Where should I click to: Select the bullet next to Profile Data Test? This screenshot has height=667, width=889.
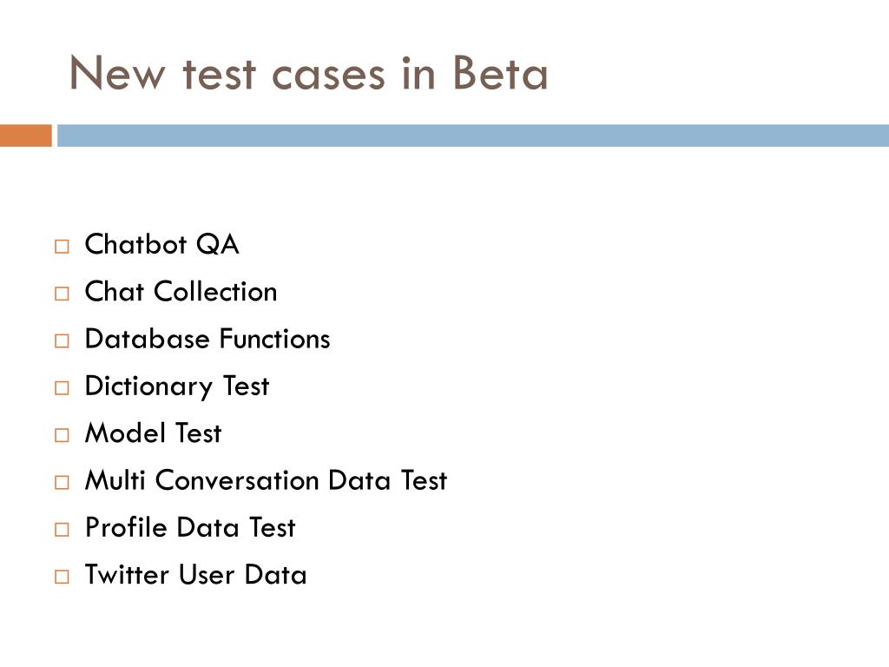tap(62, 529)
